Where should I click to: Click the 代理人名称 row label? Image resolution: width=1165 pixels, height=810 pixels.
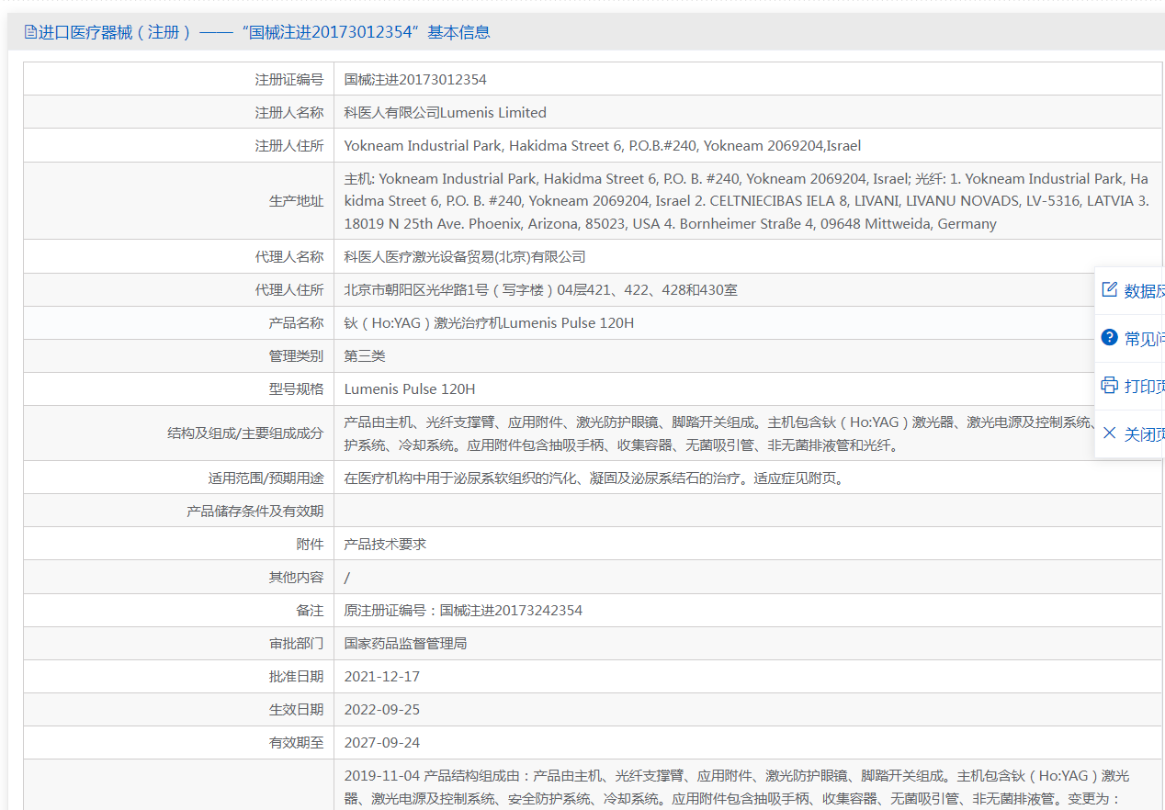[x=289, y=257]
